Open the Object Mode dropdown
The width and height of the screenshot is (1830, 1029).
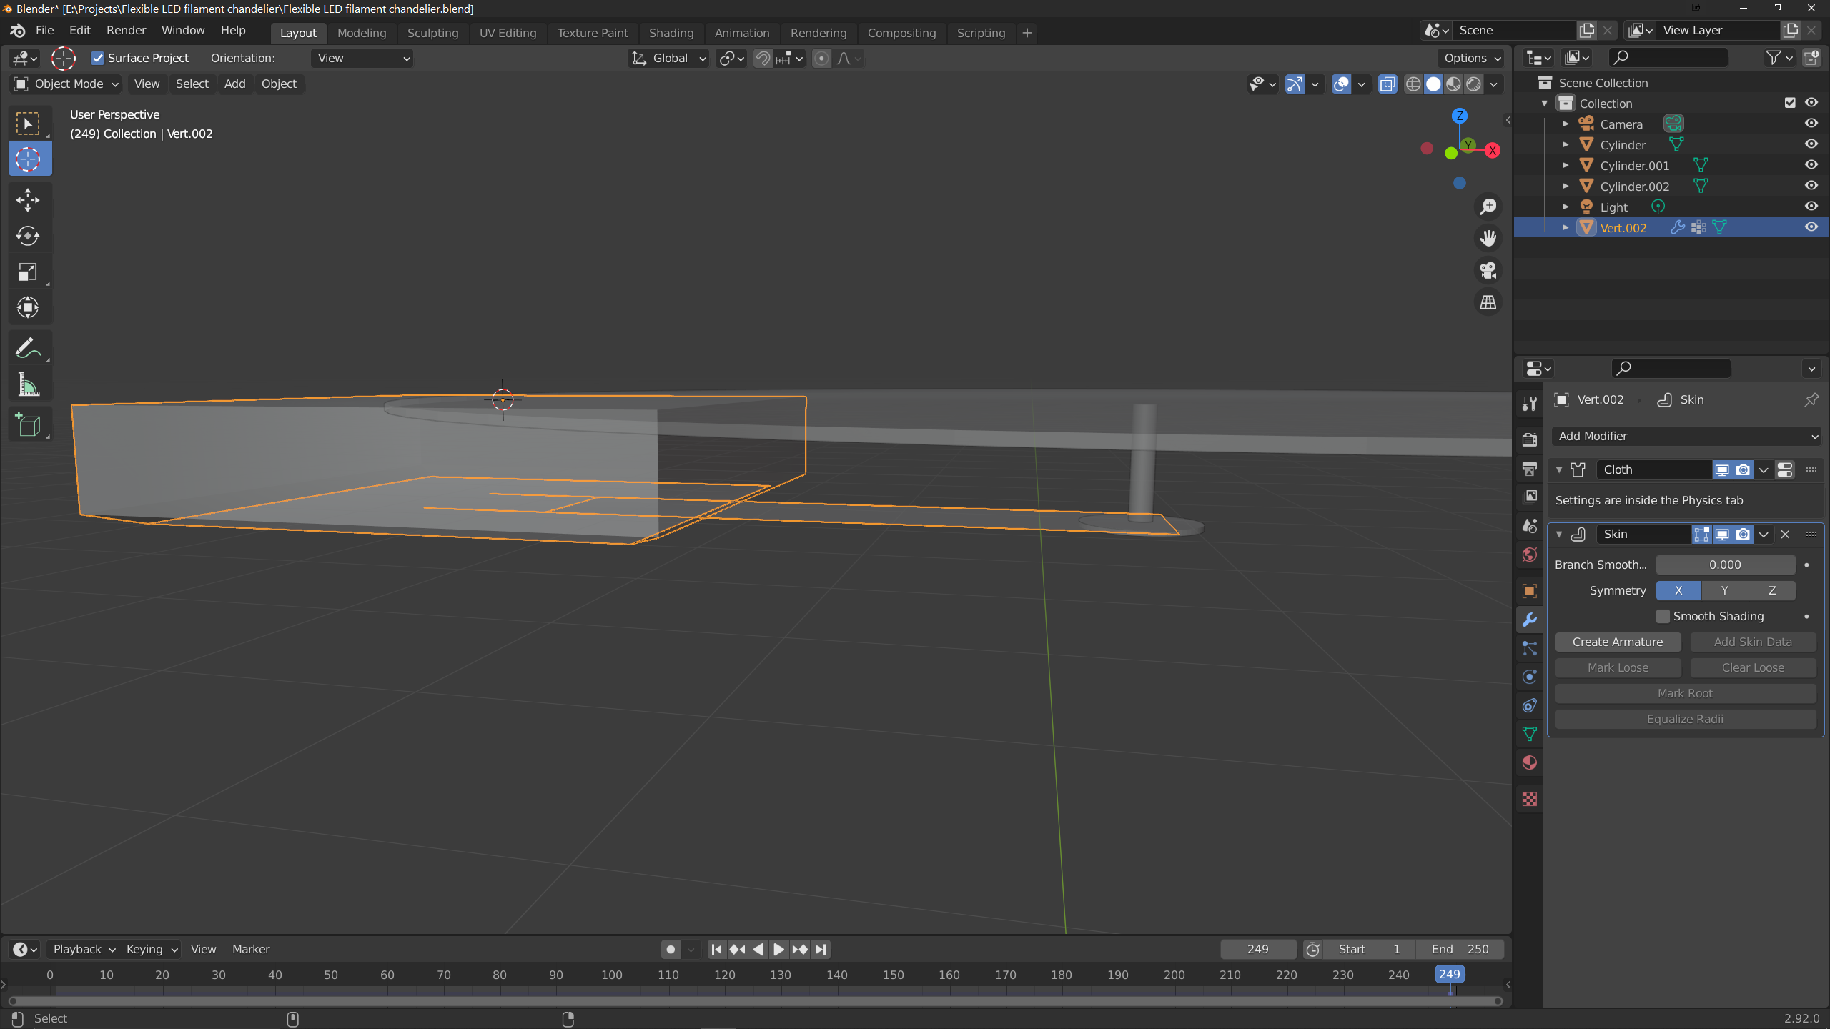[x=66, y=84]
